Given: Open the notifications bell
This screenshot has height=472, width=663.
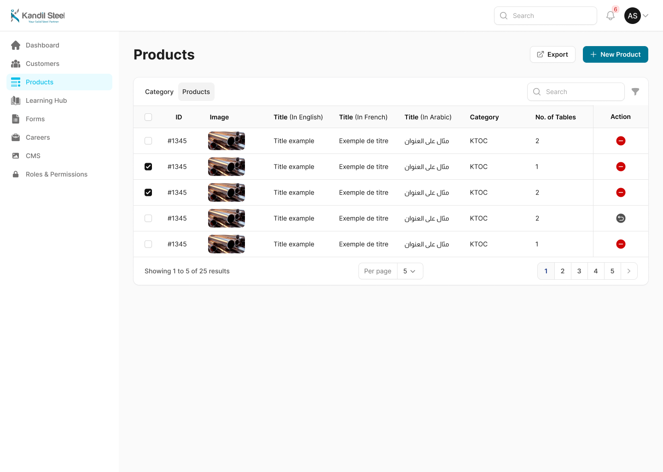Looking at the screenshot, I should [610, 16].
